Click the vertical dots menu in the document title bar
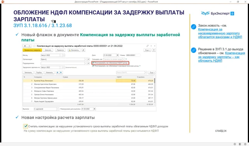The height and width of the screenshot is (146, 249). tap(151, 46)
